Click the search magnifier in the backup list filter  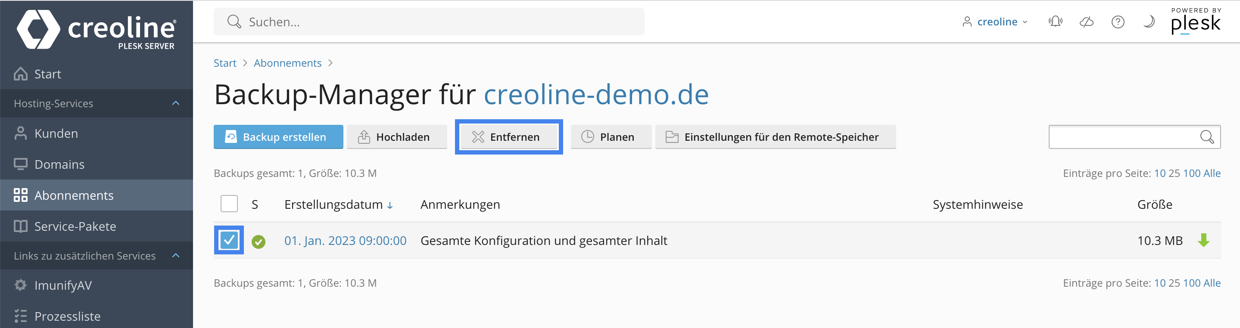(1207, 137)
